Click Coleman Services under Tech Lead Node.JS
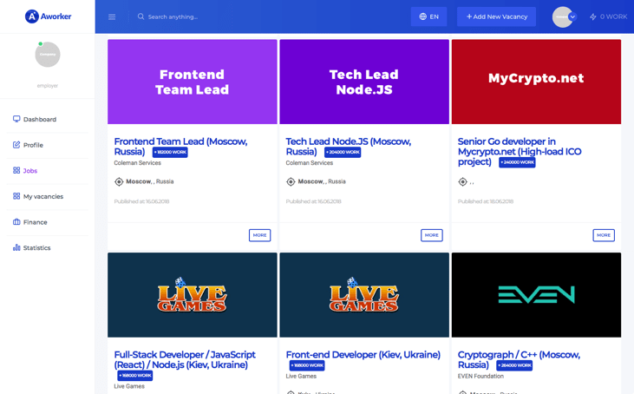This screenshot has width=634, height=394. click(310, 163)
